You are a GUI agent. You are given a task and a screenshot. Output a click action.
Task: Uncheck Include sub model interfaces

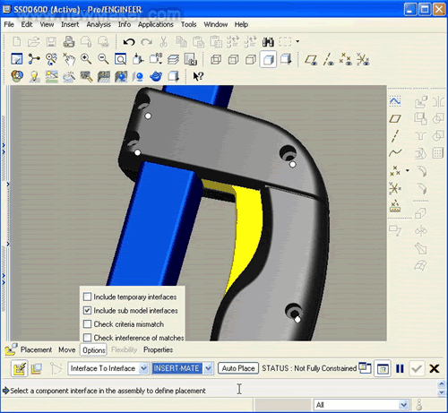point(87,311)
